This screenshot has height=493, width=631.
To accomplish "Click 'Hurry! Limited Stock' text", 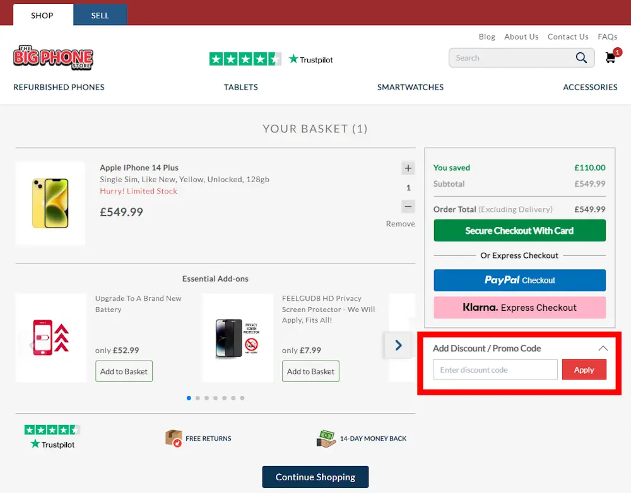I will pyautogui.click(x=138, y=191).
